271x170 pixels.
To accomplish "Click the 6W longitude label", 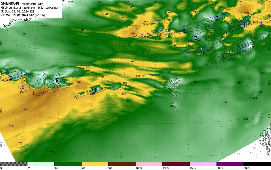I will tap(183, 2).
